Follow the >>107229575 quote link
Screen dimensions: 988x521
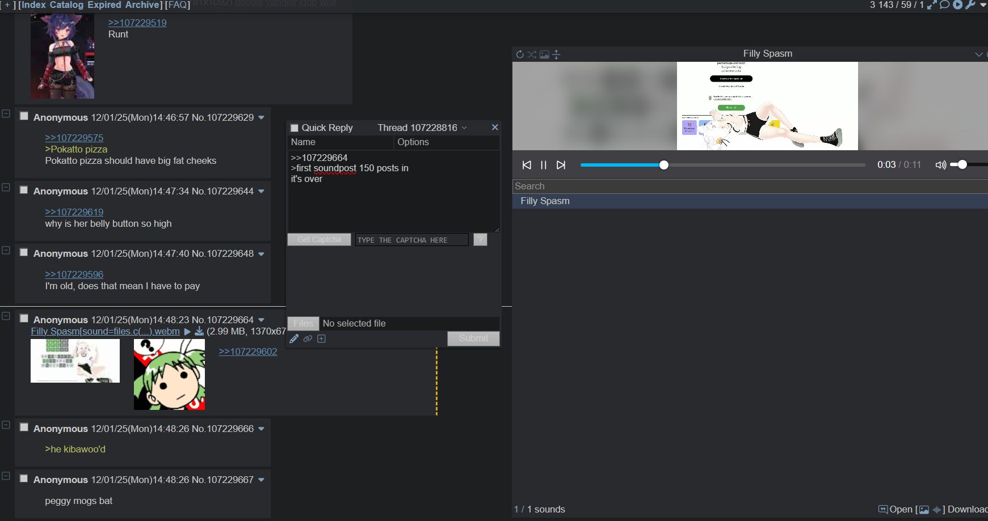tap(74, 138)
